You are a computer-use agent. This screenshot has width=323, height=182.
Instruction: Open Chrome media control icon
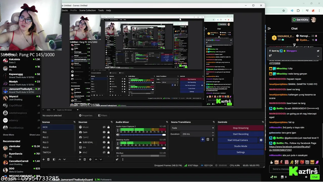point(307,11)
